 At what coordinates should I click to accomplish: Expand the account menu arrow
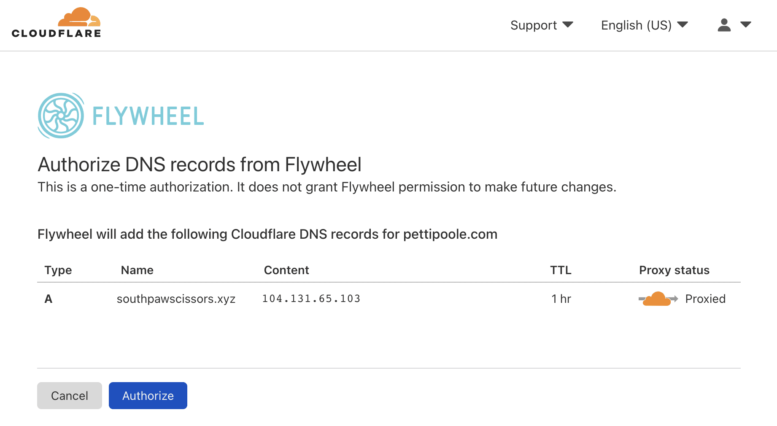(x=746, y=25)
